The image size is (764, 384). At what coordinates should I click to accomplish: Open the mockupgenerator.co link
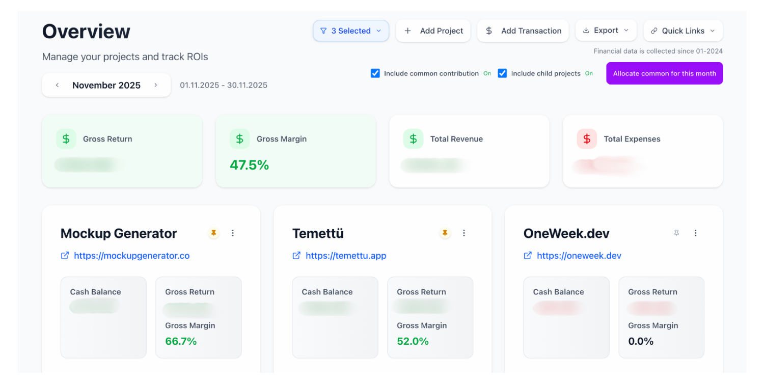pyautogui.click(x=131, y=256)
